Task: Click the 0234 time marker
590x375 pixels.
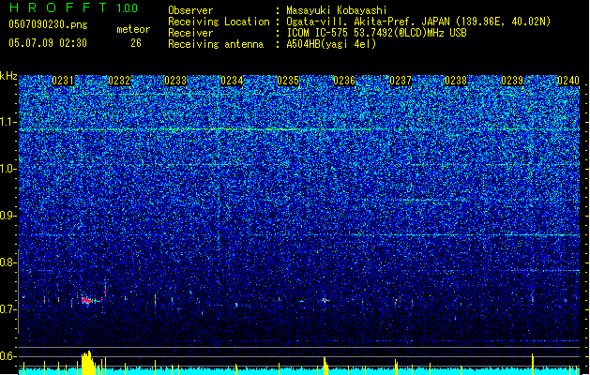Action: [x=232, y=81]
